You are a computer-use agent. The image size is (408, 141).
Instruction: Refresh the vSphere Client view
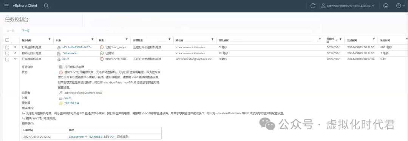(x=313, y=5)
